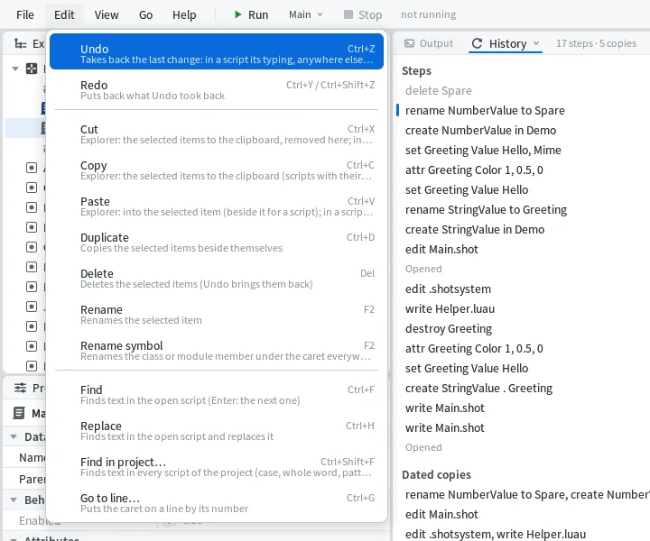This screenshot has height=541, width=650.
Task: Open dated copy 'edit Main.shot'
Action: tap(441, 515)
